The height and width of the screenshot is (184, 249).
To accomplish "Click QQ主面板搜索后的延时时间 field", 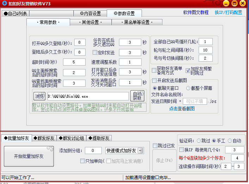I will click(74, 73).
